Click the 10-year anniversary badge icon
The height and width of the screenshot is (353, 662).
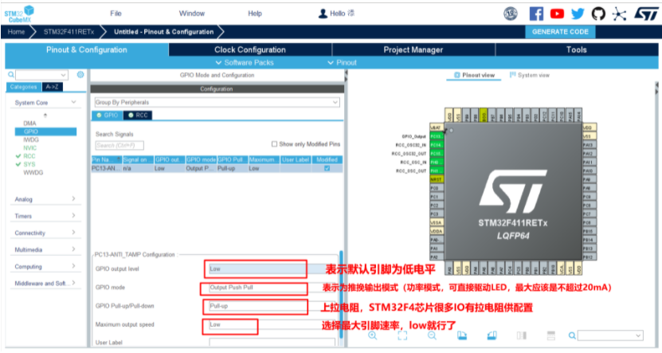point(511,14)
